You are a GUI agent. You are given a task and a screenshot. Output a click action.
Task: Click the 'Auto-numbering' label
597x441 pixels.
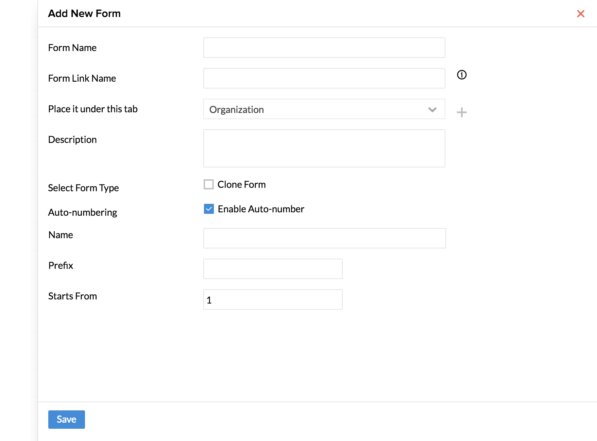pos(83,212)
